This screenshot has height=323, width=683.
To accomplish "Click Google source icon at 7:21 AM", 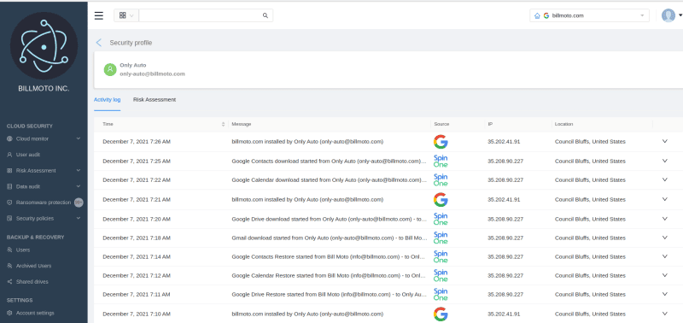I will coord(441,200).
